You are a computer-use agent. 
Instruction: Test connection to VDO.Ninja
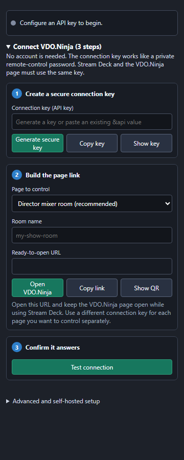point(92,367)
